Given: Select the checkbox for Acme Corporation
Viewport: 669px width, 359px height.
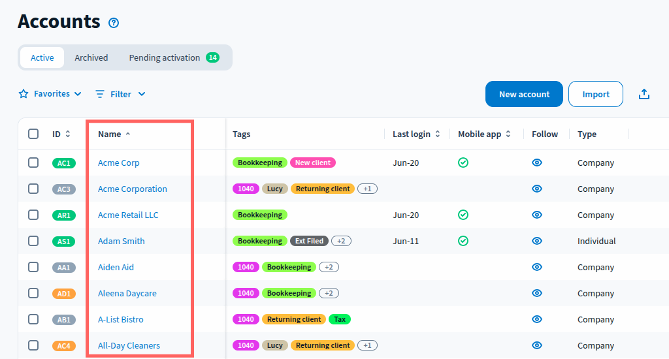Looking at the screenshot, I should (33, 189).
